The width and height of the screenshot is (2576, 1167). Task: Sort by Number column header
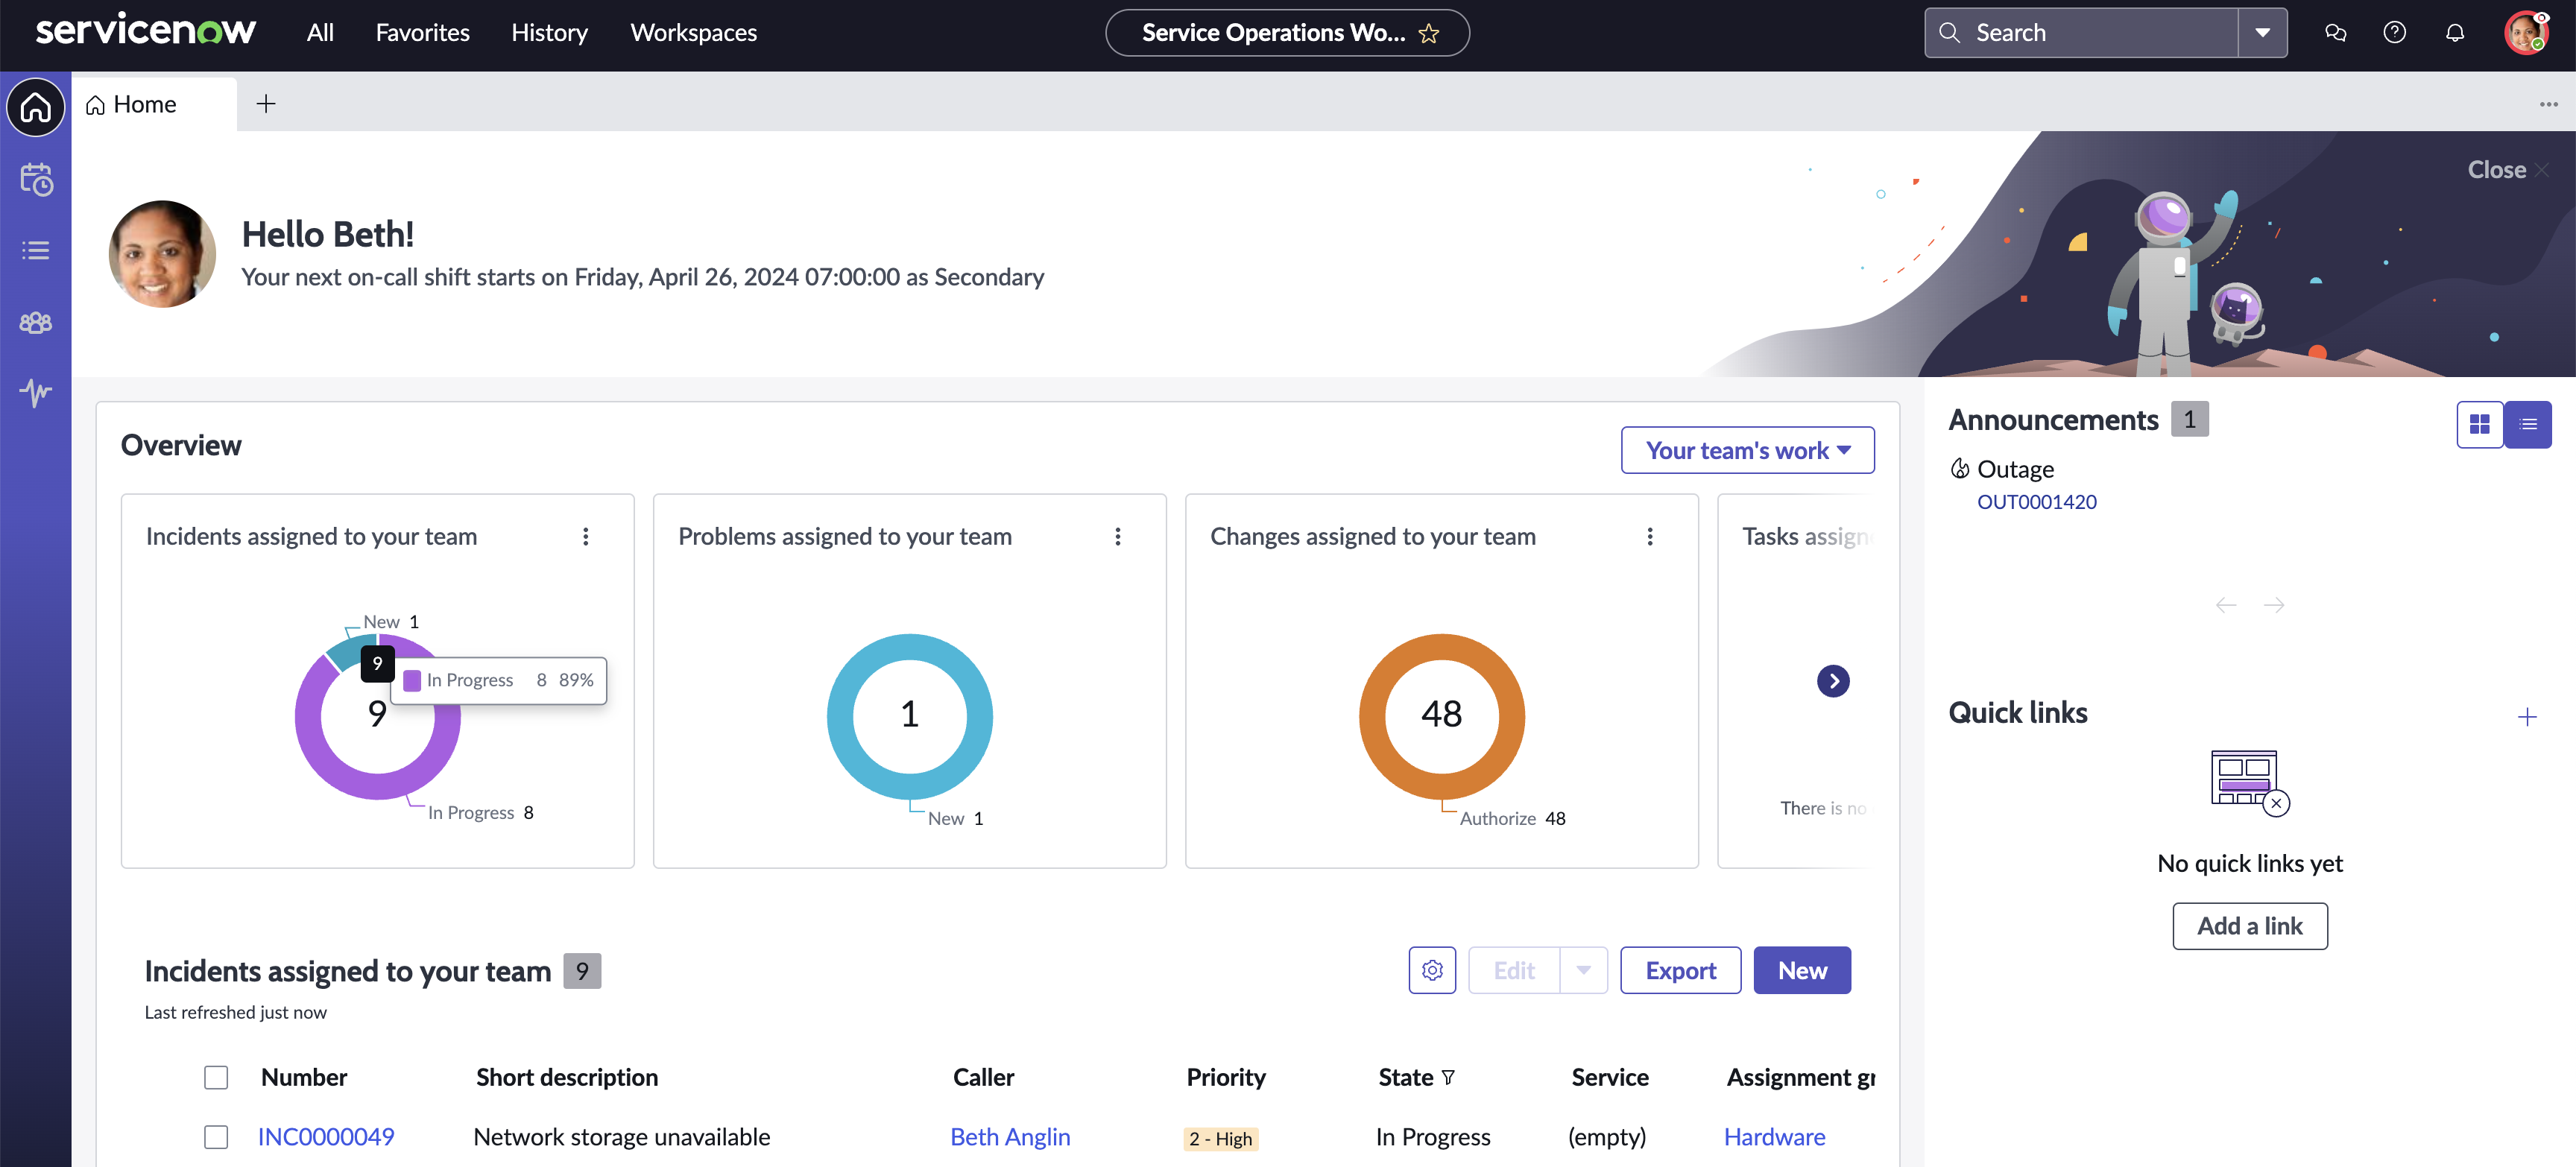[x=304, y=1078]
